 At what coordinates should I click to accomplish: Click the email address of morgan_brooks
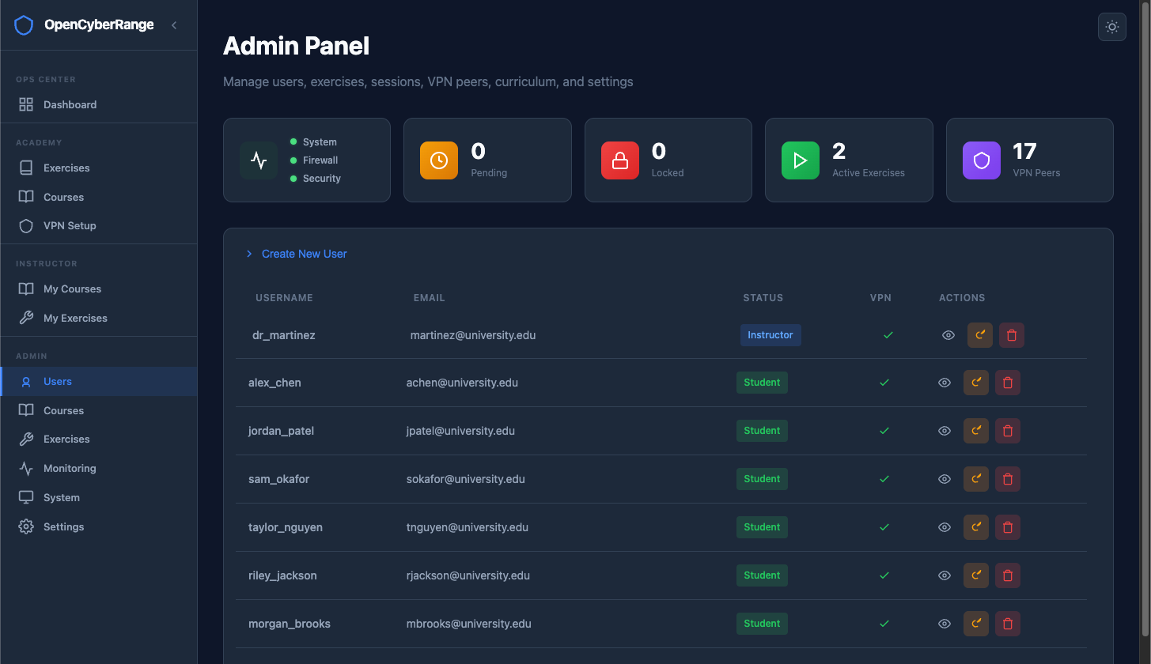tap(468, 624)
